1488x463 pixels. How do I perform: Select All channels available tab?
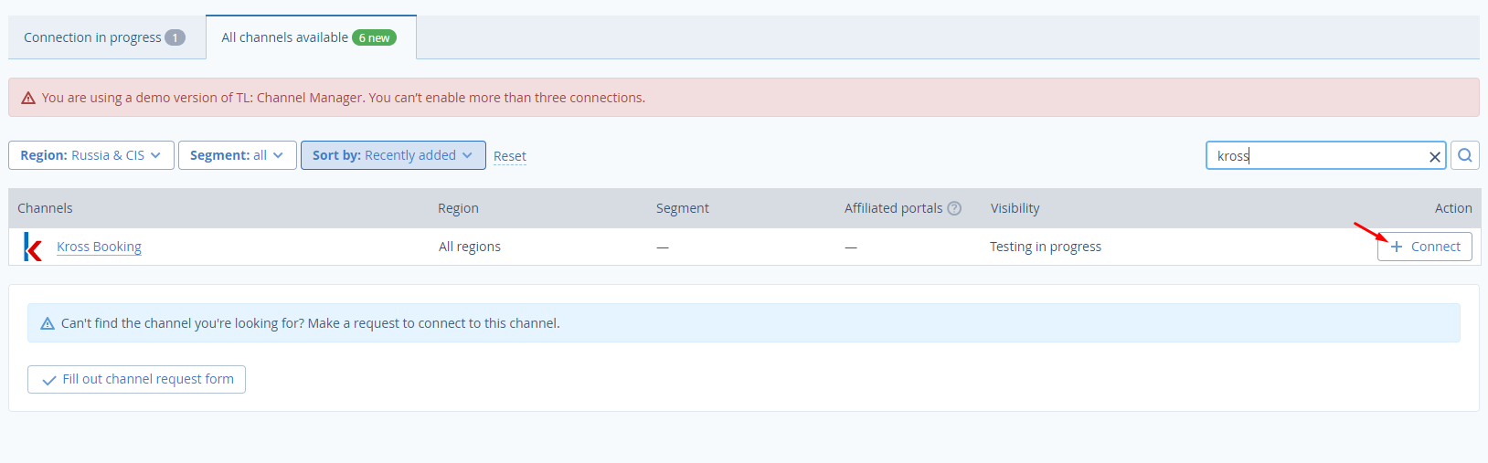tap(311, 37)
